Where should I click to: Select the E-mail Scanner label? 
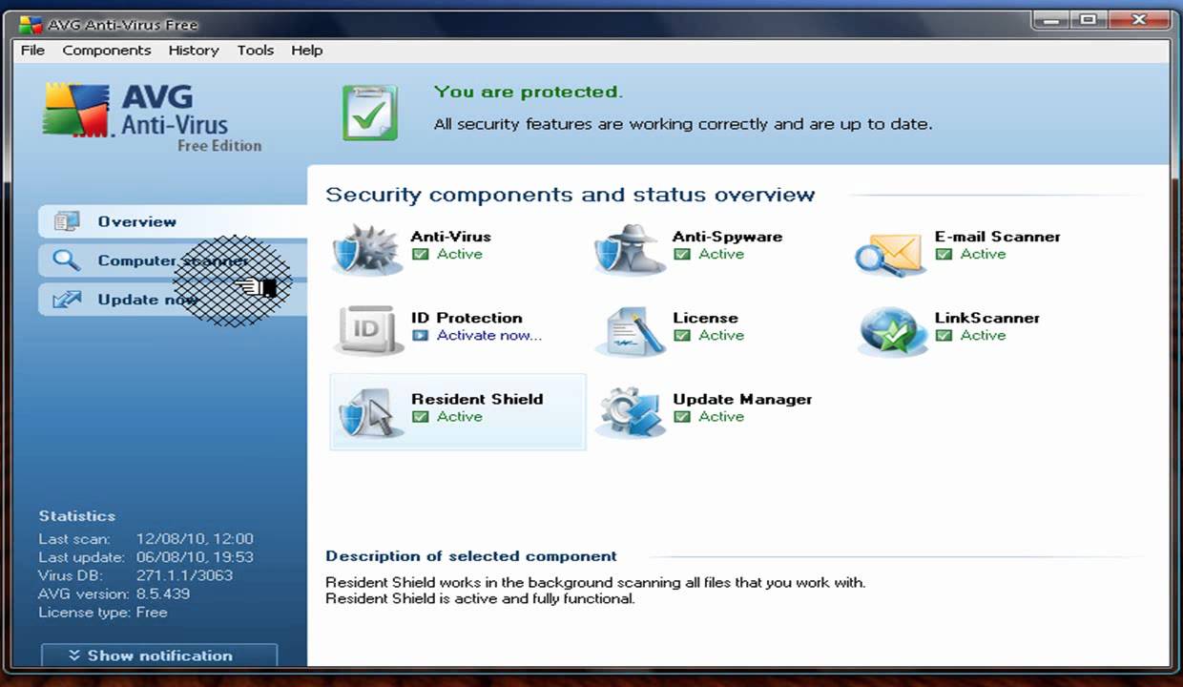[997, 237]
